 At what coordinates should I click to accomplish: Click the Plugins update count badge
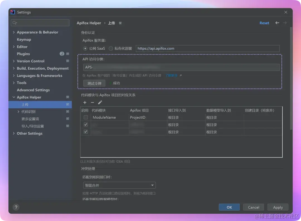[62, 54]
